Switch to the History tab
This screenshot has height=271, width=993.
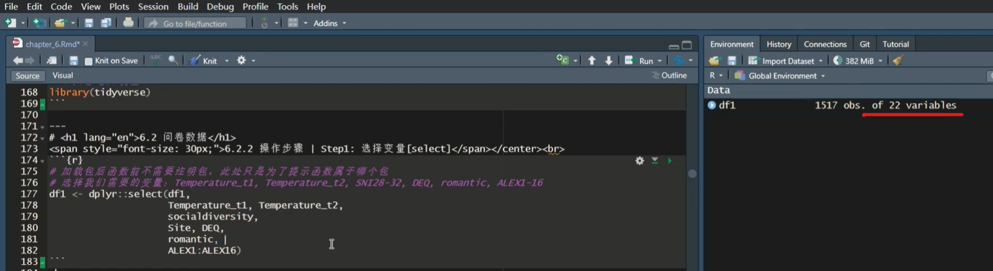(x=778, y=44)
